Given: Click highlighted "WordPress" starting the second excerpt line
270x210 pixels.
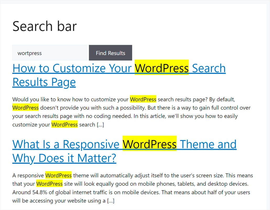Looking at the screenshot, I should pos(25,108).
